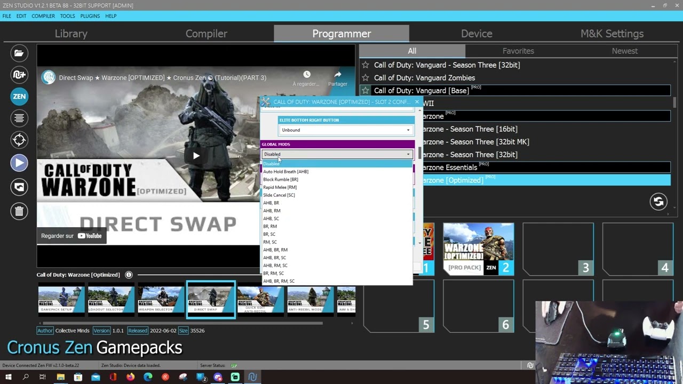Select the Loadout Selector thumbnail
Screen dimensions: 683x384
pos(111,299)
